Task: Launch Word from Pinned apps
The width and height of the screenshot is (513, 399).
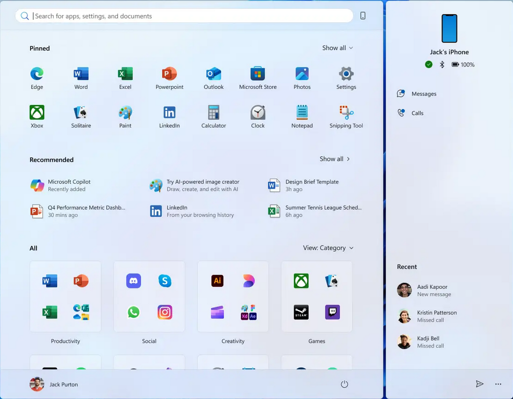Action: pos(81,78)
